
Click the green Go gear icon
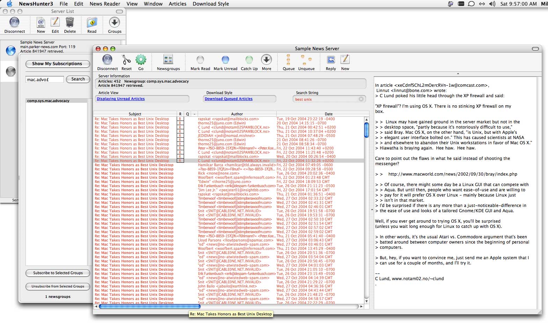pyautogui.click(x=141, y=60)
